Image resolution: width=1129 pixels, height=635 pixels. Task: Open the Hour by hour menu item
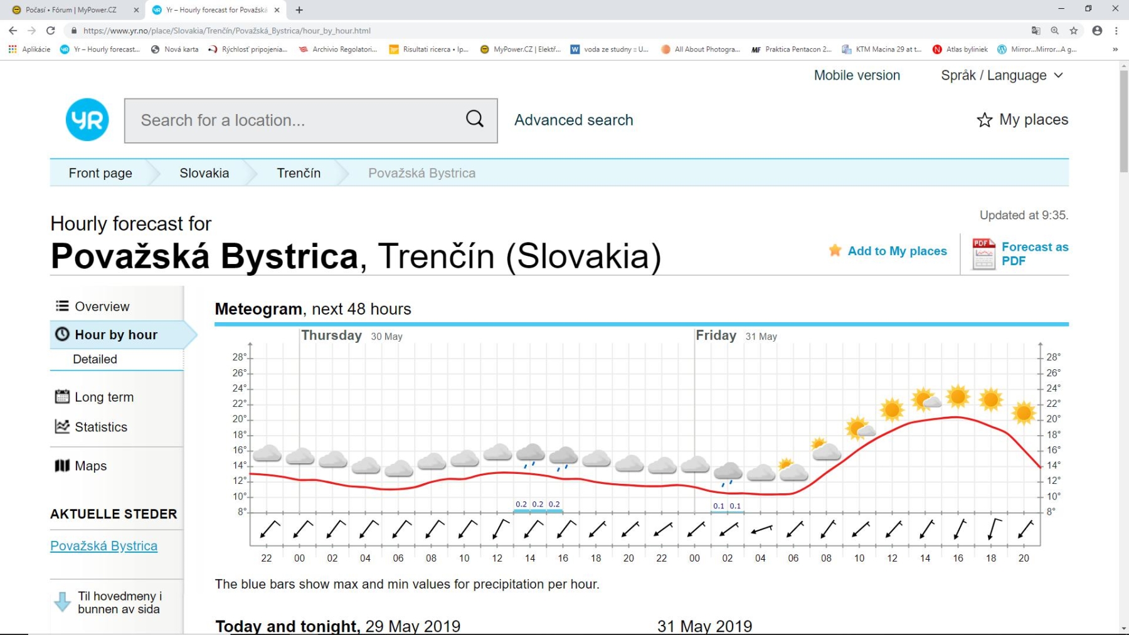(x=116, y=335)
